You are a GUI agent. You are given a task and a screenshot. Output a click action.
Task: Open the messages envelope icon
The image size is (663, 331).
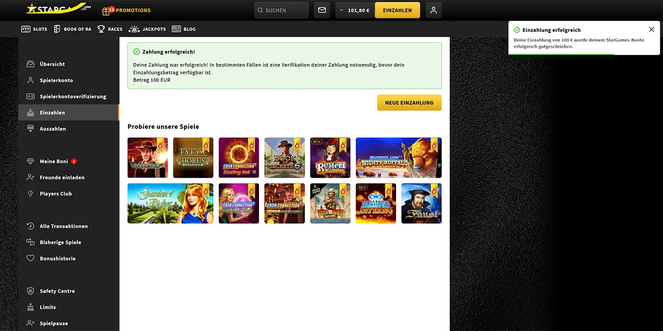pyautogui.click(x=322, y=10)
